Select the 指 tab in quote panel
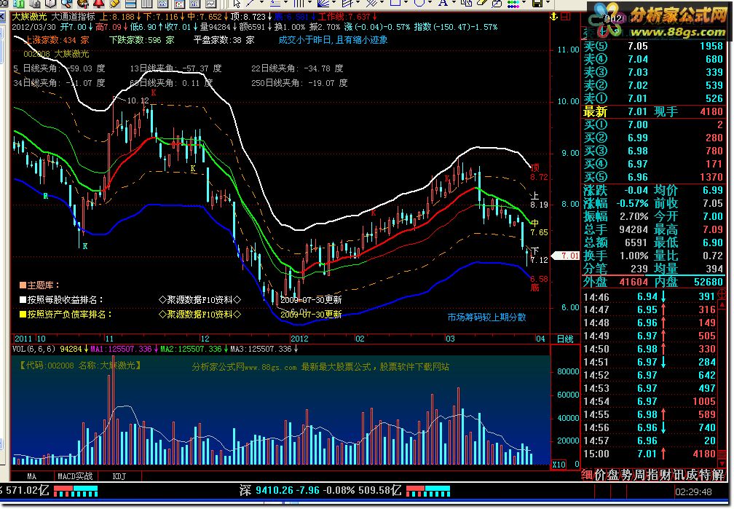Viewport: 734px width, 509px height. click(652, 475)
